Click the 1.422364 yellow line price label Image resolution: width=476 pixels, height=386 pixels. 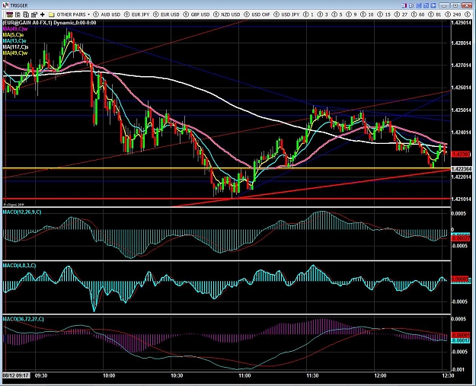461,169
